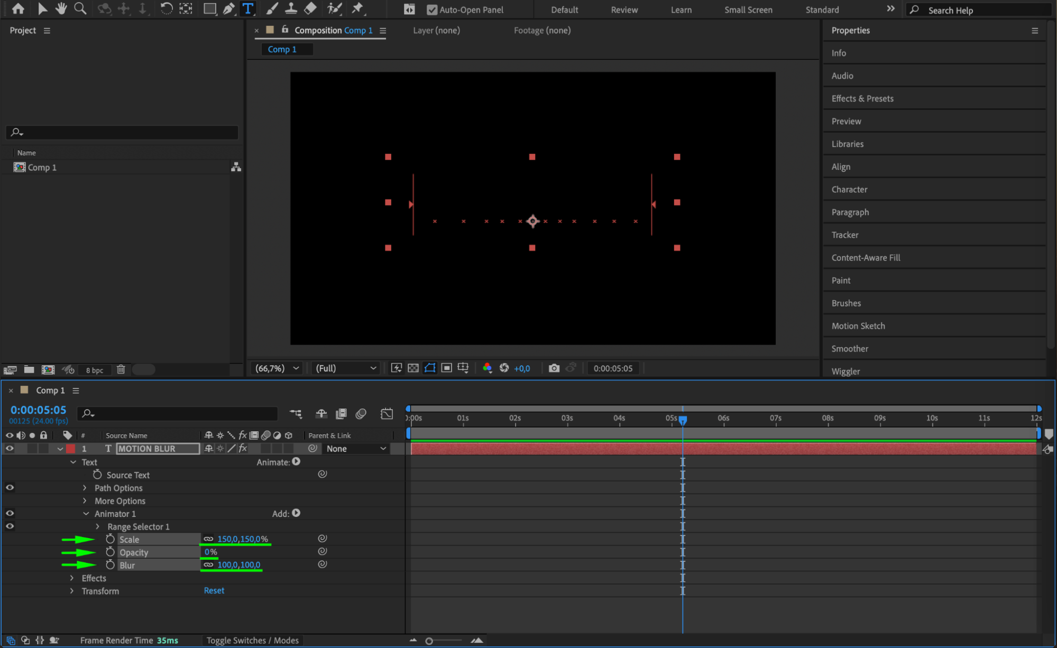The width and height of the screenshot is (1057, 648).
Task: Toggle Animator 1 visibility eye
Action: point(10,514)
